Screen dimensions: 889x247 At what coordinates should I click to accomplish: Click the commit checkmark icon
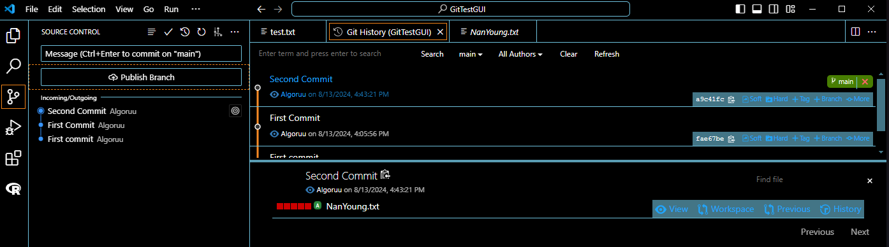point(168,32)
